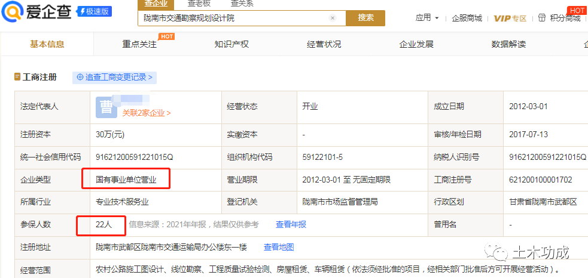Click the gift icon beside 积分商城
The height and width of the screenshot is (278, 588).
[x=541, y=17]
